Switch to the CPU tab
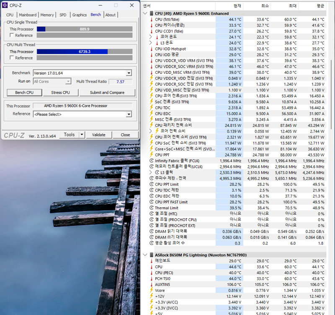Image resolution: width=335 pixels, height=315 pixels. point(10,15)
